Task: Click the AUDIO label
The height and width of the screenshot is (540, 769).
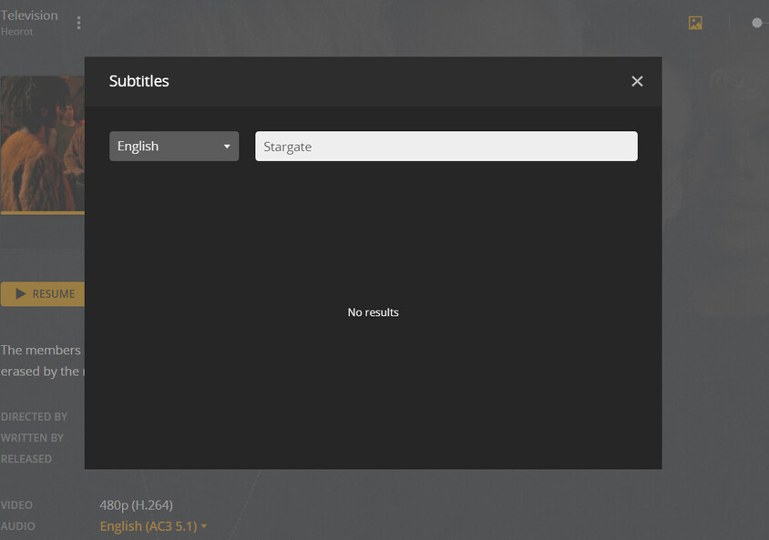Action: pos(17,525)
